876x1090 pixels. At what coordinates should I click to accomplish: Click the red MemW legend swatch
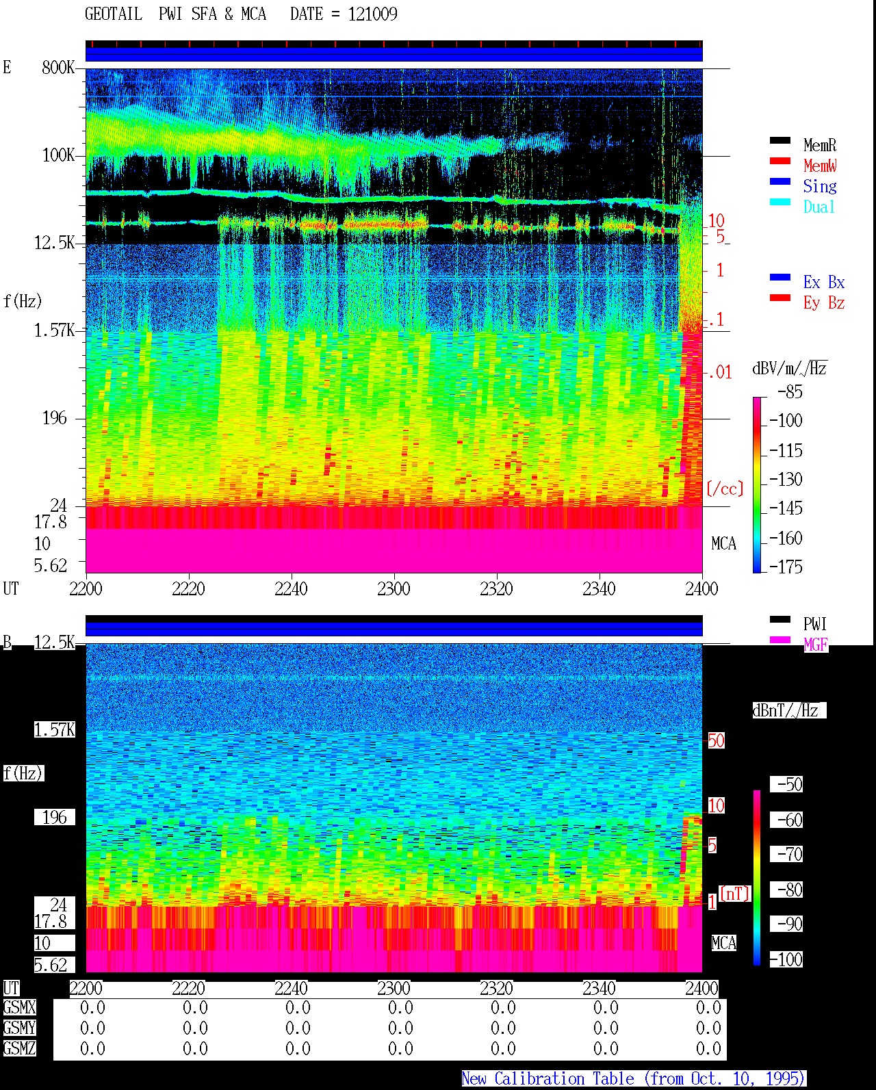(x=780, y=161)
